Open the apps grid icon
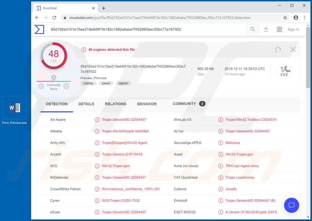Screen dimensions: 312x221 tap(279, 30)
